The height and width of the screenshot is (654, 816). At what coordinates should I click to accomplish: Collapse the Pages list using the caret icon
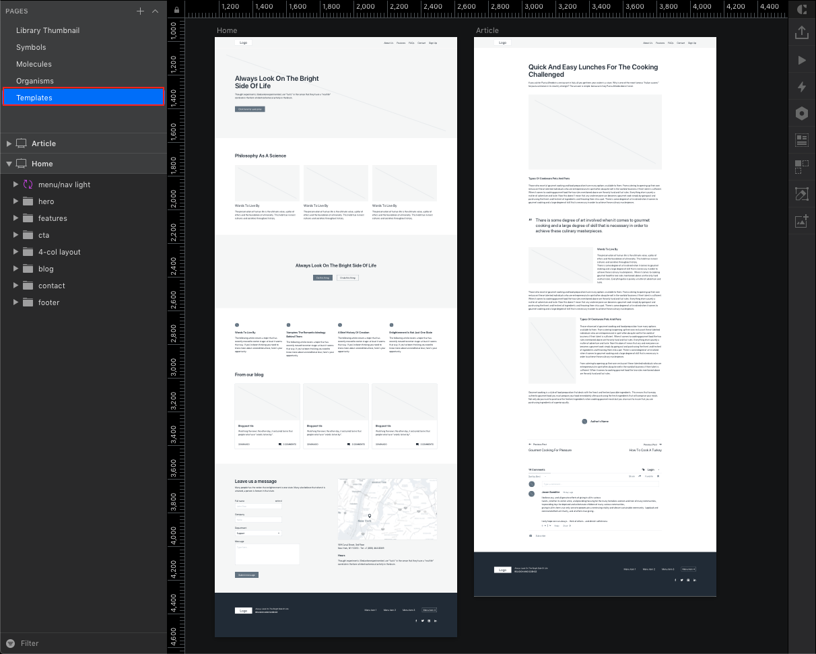156,11
